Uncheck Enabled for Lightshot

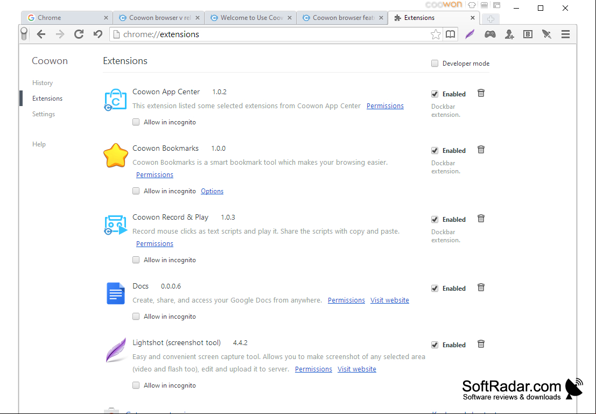coord(435,345)
